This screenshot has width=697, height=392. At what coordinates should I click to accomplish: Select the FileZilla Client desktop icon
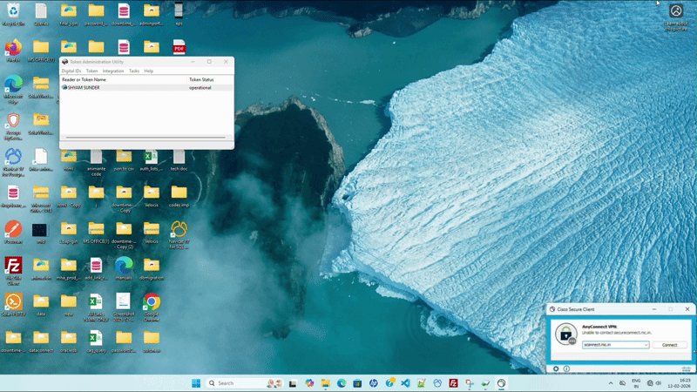13,266
